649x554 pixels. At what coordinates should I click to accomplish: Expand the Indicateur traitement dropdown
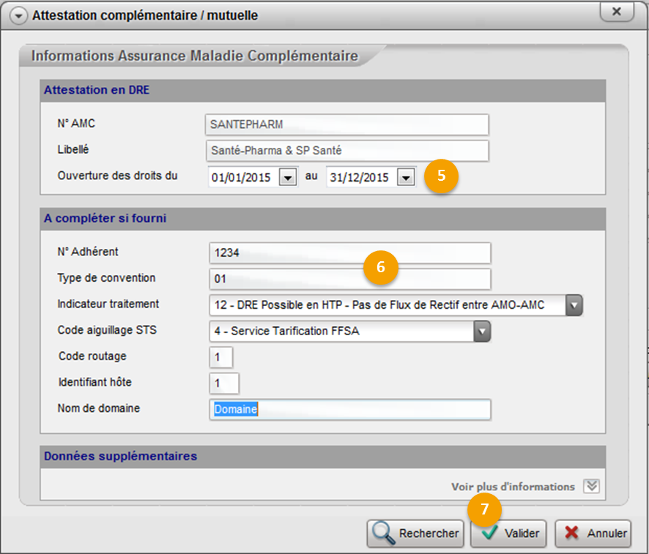pos(574,305)
